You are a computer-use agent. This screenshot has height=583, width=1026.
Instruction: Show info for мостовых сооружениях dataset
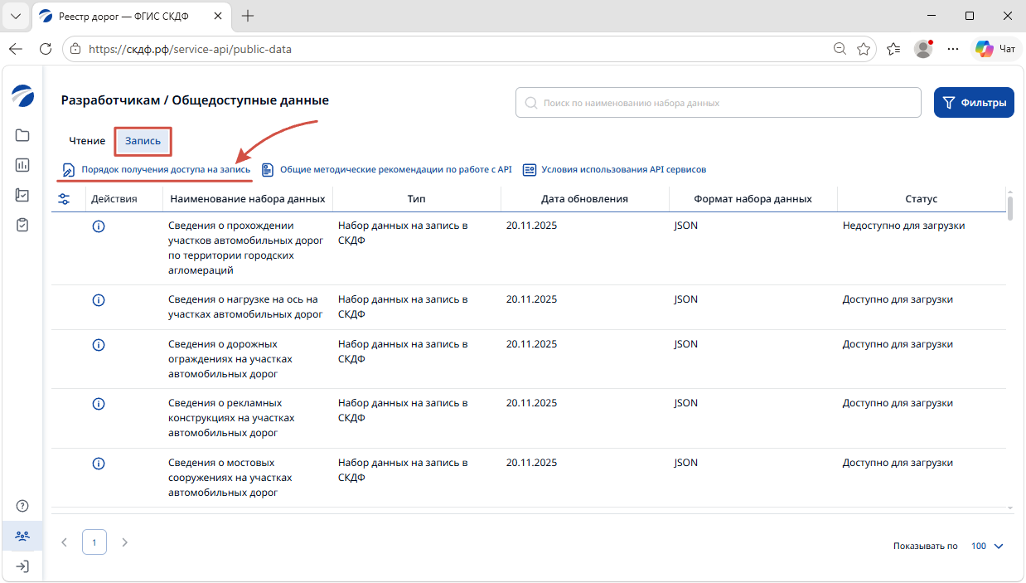pyautogui.click(x=99, y=463)
